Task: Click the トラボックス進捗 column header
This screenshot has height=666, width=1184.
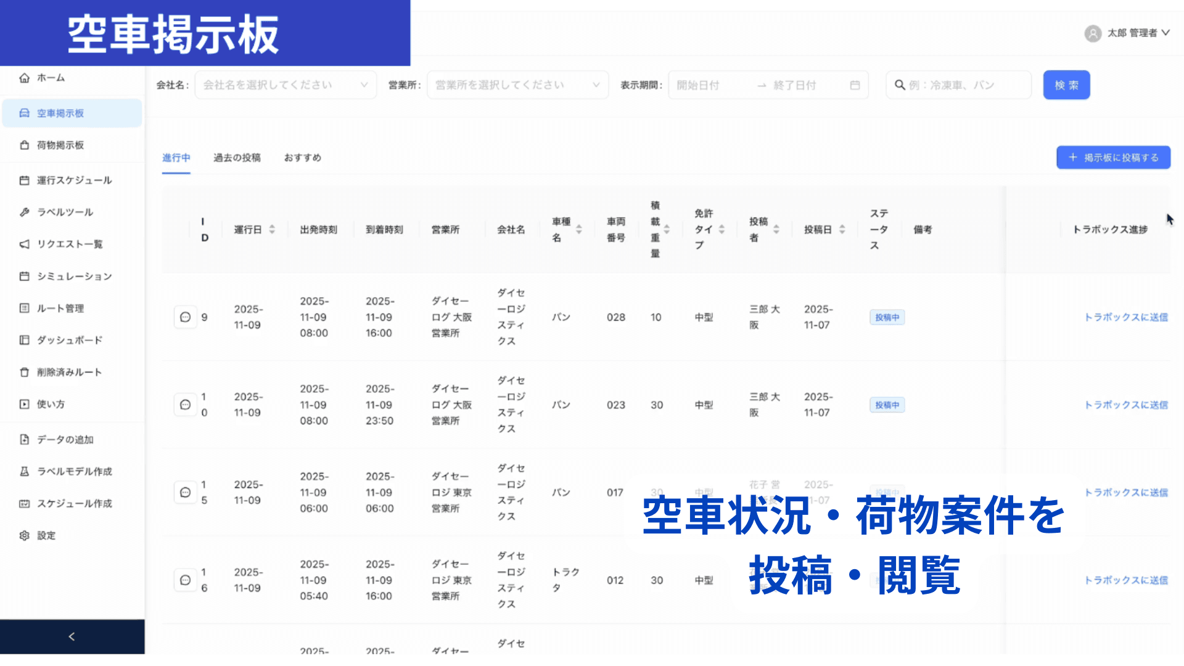Action: [1110, 229]
